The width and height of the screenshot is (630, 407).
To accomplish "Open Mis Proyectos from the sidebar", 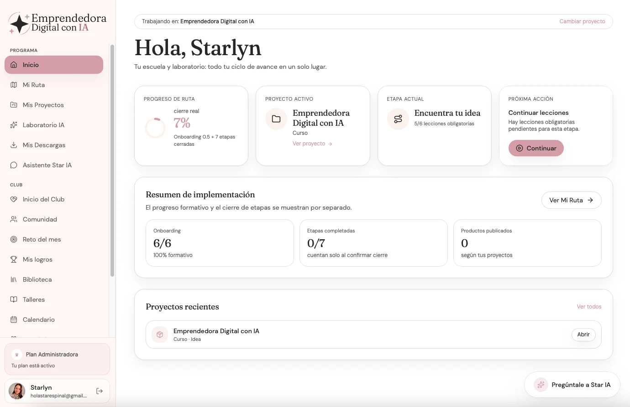I will (x=54, y=105).
